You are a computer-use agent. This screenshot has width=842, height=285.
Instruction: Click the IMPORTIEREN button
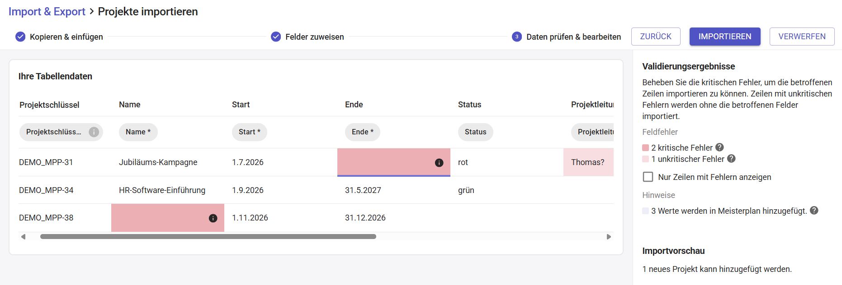[725, 37]
